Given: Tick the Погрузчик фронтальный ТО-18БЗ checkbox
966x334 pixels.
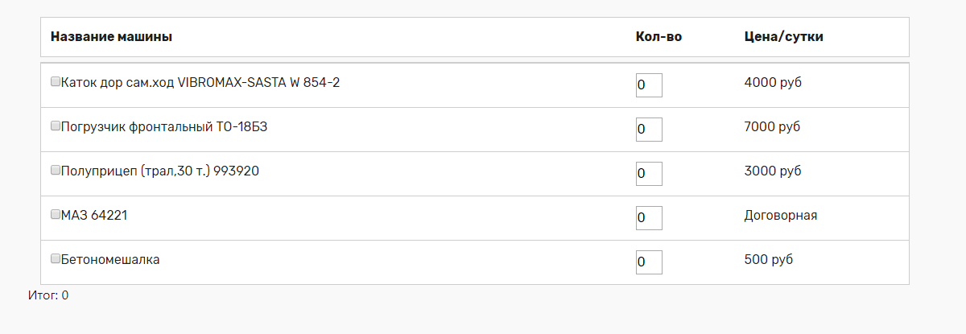Looking at the screenshot, I should pos(56,126).
